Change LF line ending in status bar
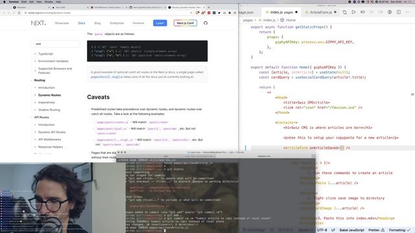Viewport: 415px width, 233px height. click(x=333, y=230)
